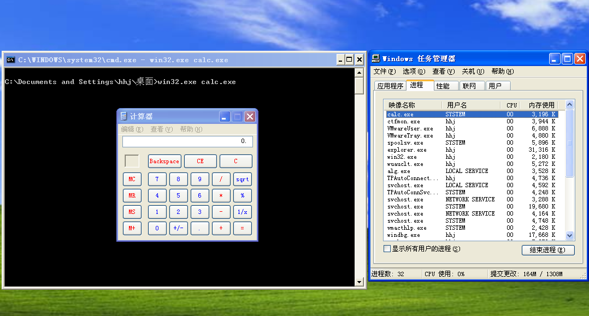Sort processes by the 内存使用 column header
This screenshot has height=316, width=589.
pos(541,105)
